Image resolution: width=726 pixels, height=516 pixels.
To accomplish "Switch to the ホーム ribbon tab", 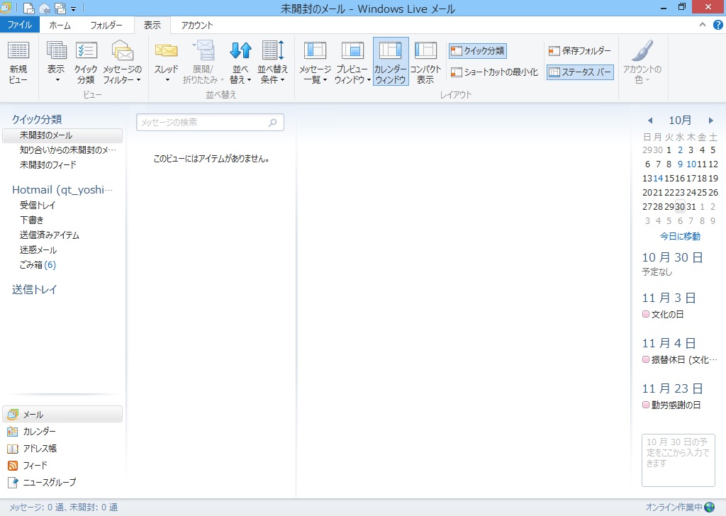I will tap(60, 25).
